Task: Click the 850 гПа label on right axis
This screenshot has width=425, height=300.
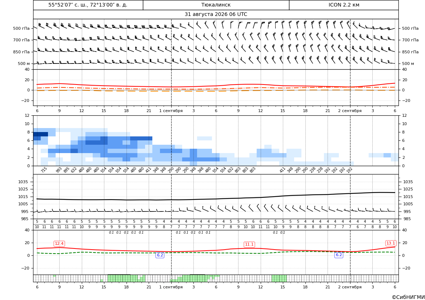Action: tap(410, 52)
